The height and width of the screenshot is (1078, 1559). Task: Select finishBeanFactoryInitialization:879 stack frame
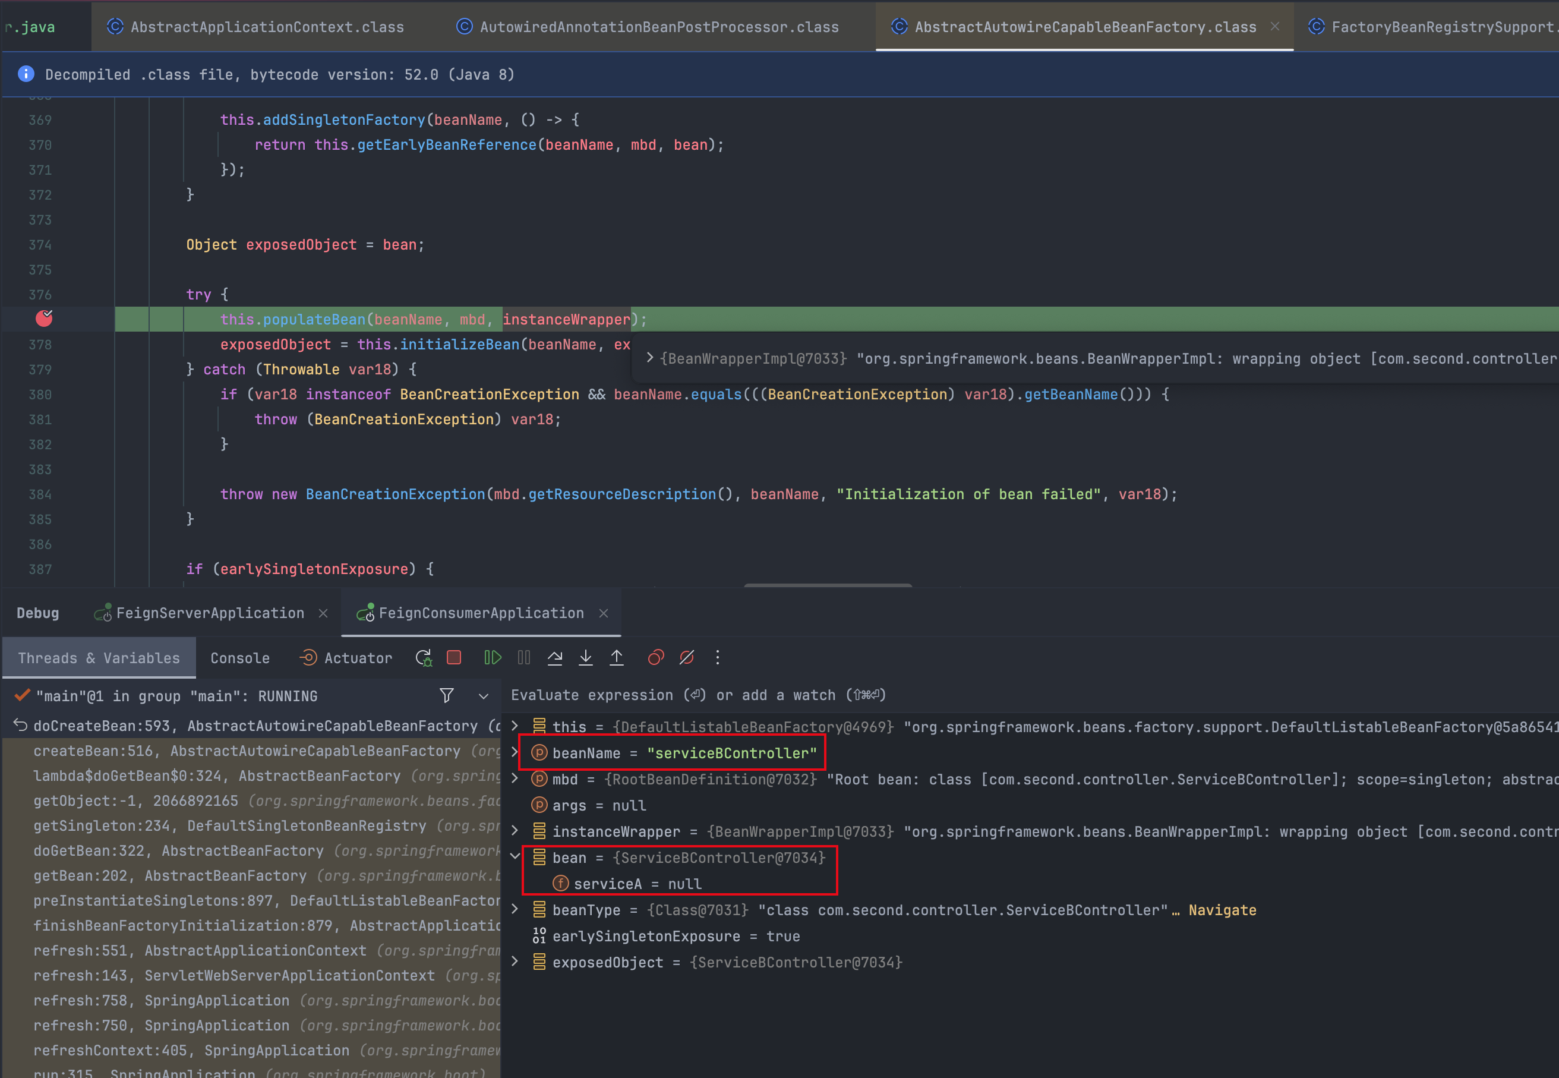tap(251, 926)
